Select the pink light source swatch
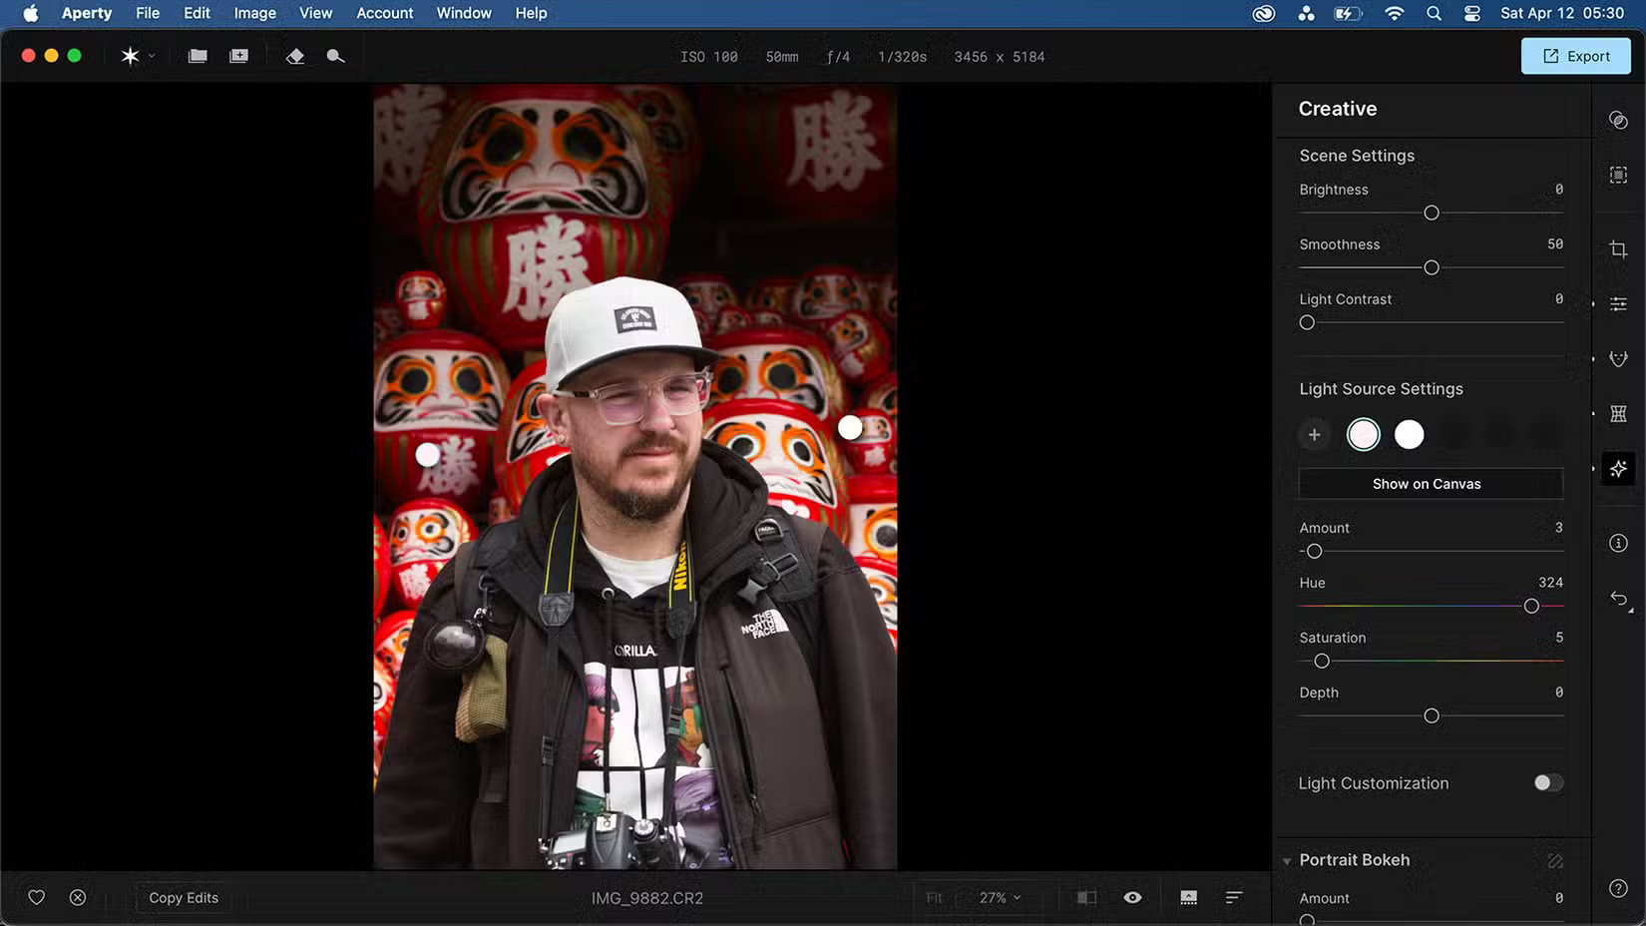 tap(1363, 434)
